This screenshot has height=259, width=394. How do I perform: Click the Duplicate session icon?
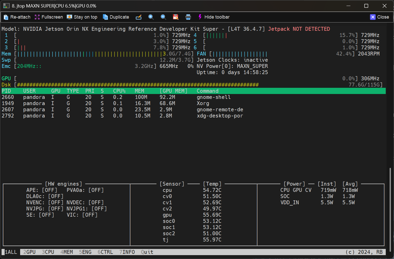coord(105,17)
